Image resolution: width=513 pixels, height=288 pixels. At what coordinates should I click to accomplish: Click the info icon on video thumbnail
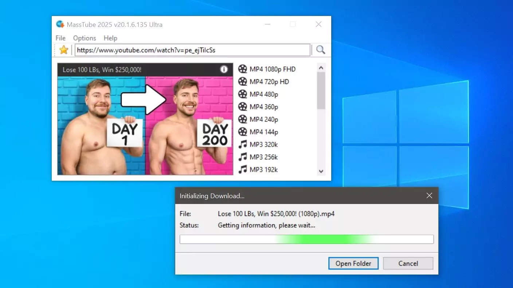[x=224, y=69]
